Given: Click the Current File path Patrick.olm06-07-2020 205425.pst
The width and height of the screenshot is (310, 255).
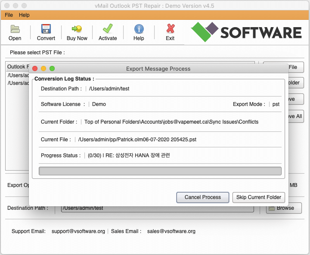Looking at the screenshot, I should tap(137, 140).
